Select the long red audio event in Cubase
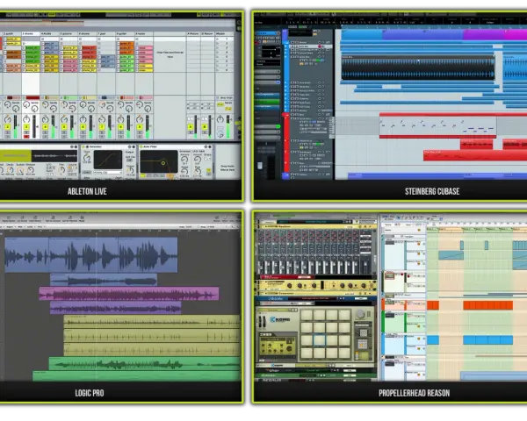Image resolution: width=527 pixels, height=421 pixels. [475, 155]
